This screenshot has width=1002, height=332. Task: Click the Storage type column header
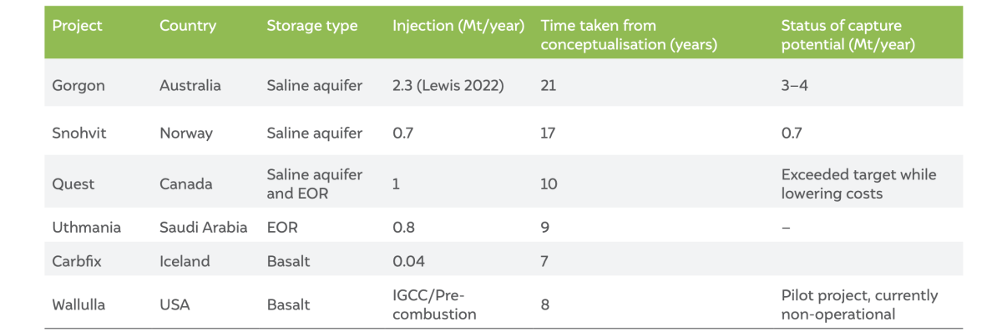312,26
